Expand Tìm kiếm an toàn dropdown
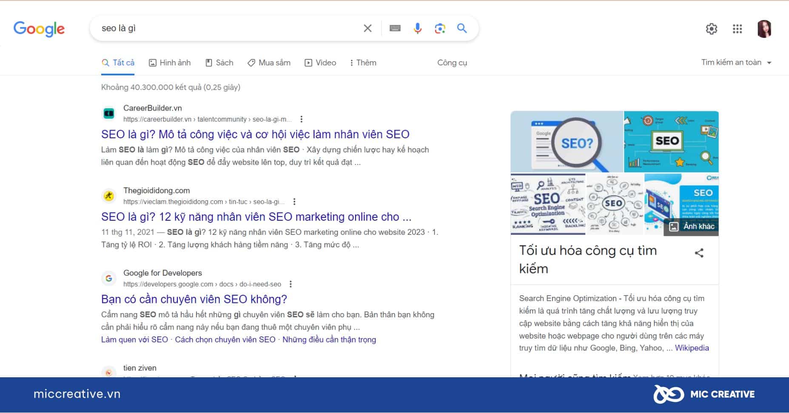 (x=736, y=63)
